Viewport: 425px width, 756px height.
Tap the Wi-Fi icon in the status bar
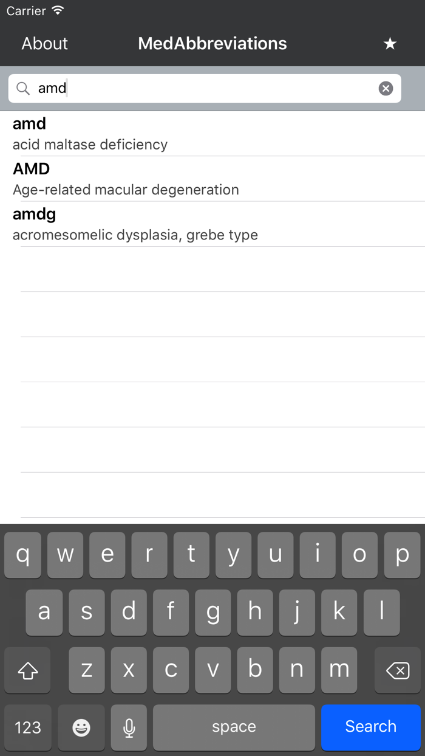(x=58, y=10)
